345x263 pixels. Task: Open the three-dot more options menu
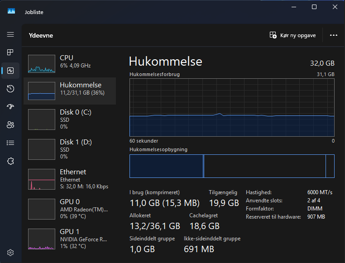click(x=334, y=35)
